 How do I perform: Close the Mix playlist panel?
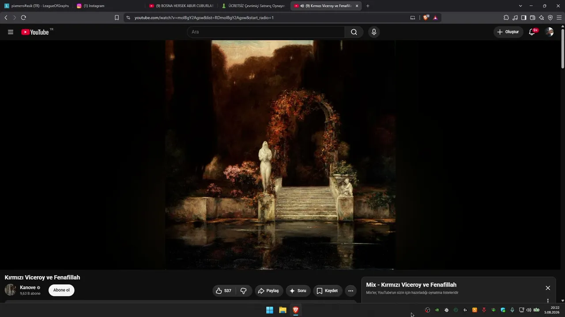tap(548, 288)
